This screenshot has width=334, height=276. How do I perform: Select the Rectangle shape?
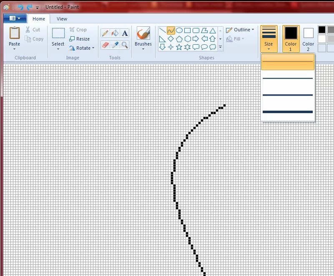[188, 30]
